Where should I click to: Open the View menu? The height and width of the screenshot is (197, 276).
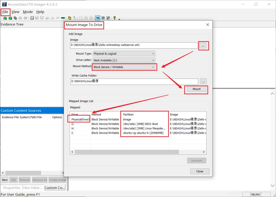(x=16, y=12)
